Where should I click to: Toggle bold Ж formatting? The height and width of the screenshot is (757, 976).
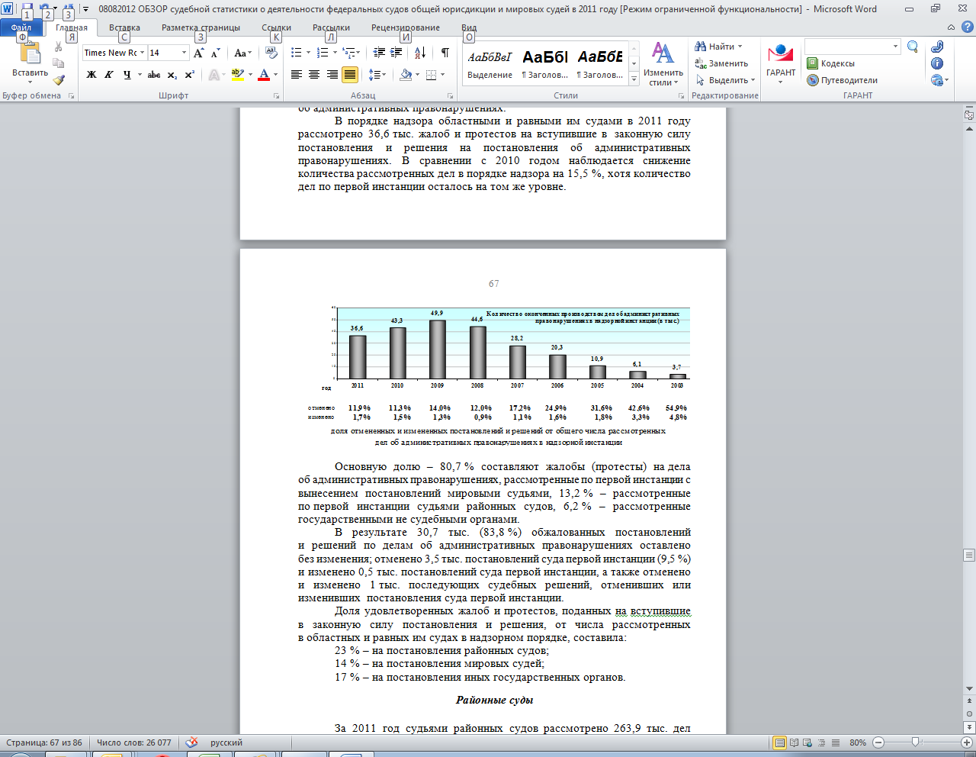[x=91, y=75]
